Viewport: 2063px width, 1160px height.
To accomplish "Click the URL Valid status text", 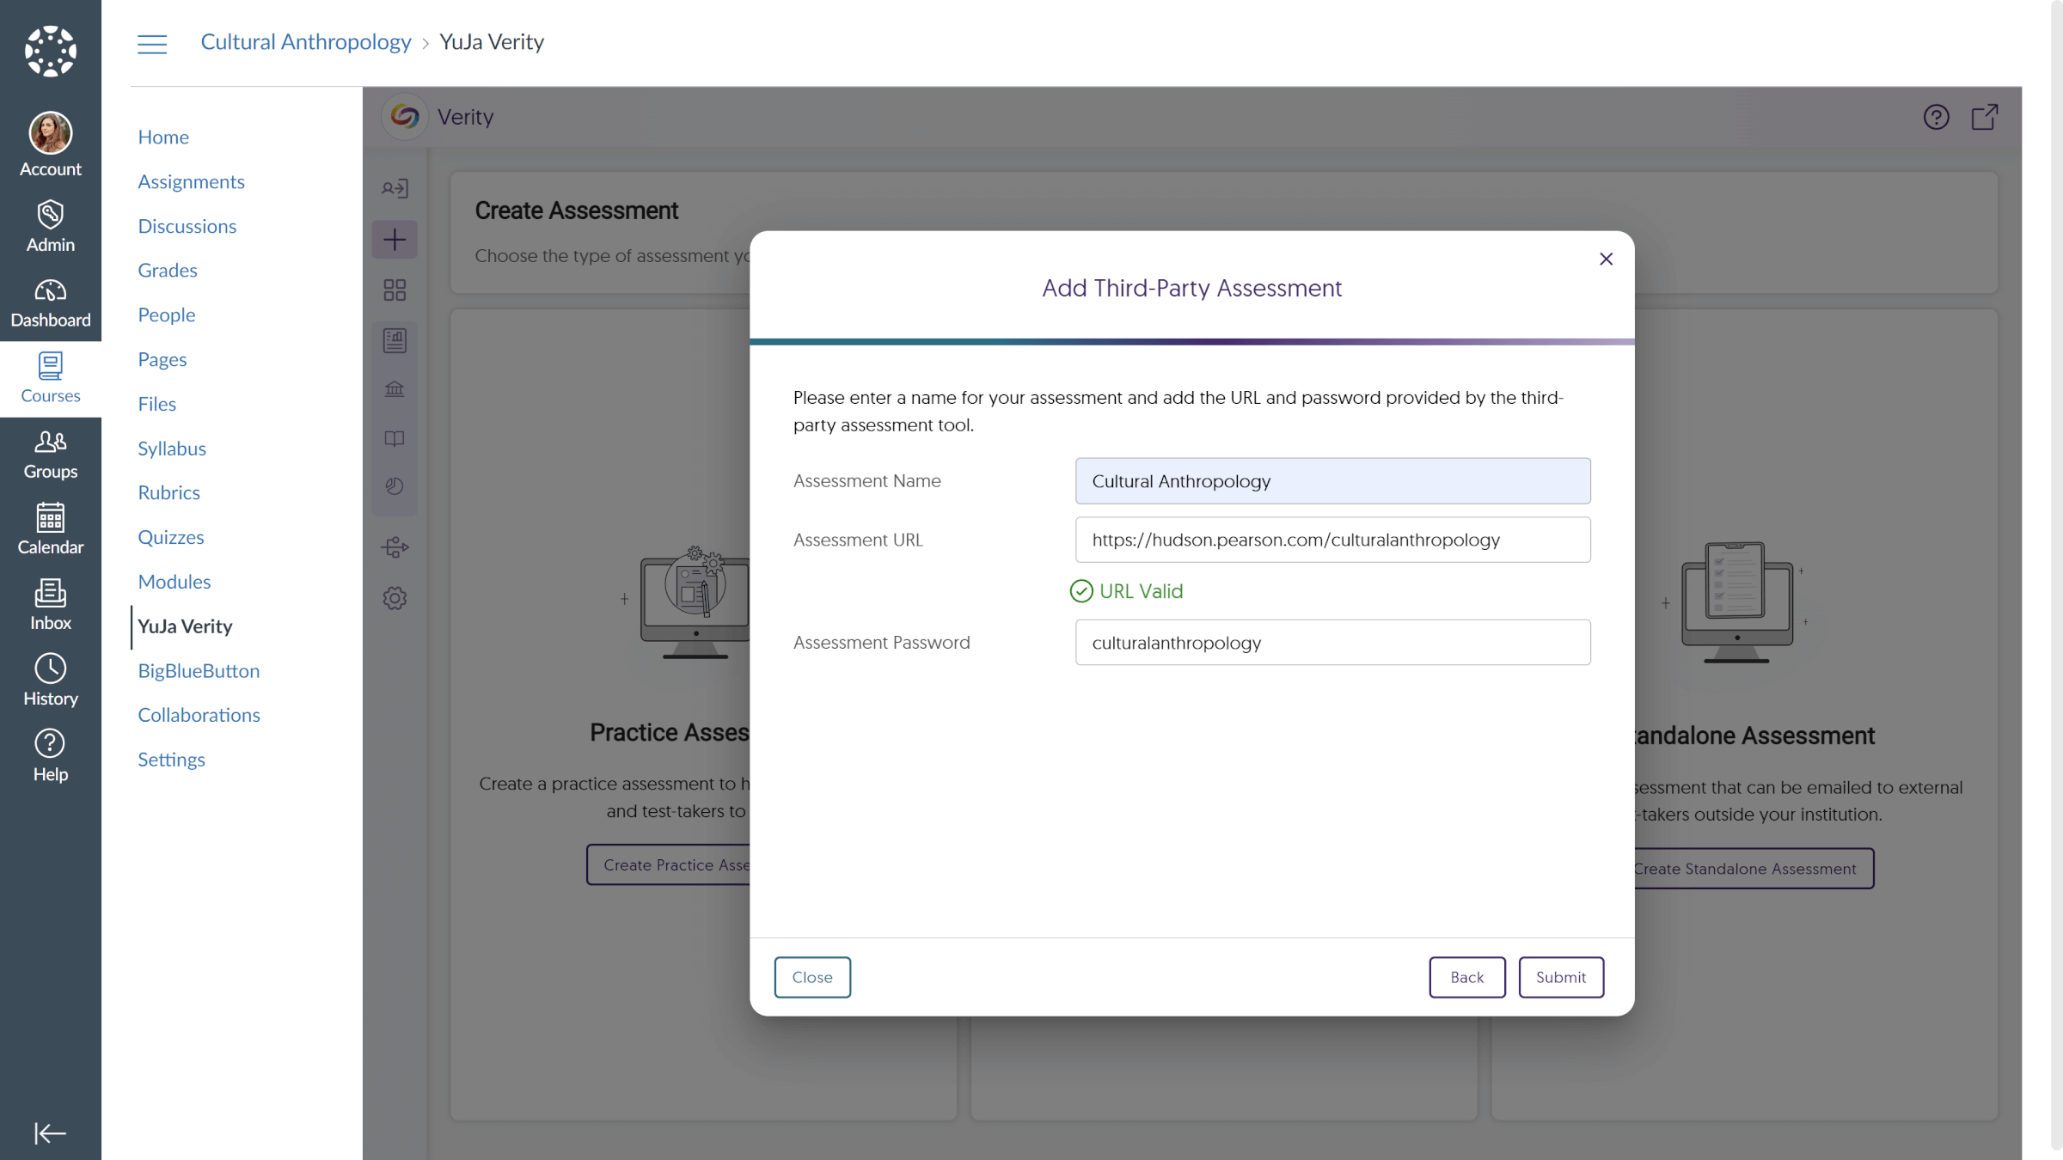I will click(x=1141, y=591).
